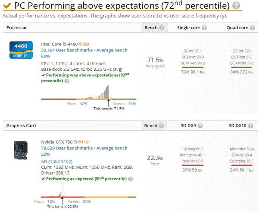The image size is (258, 212).
Task: Click help icon after GPU 50th percentile text
Action: (x=130, y=179)
